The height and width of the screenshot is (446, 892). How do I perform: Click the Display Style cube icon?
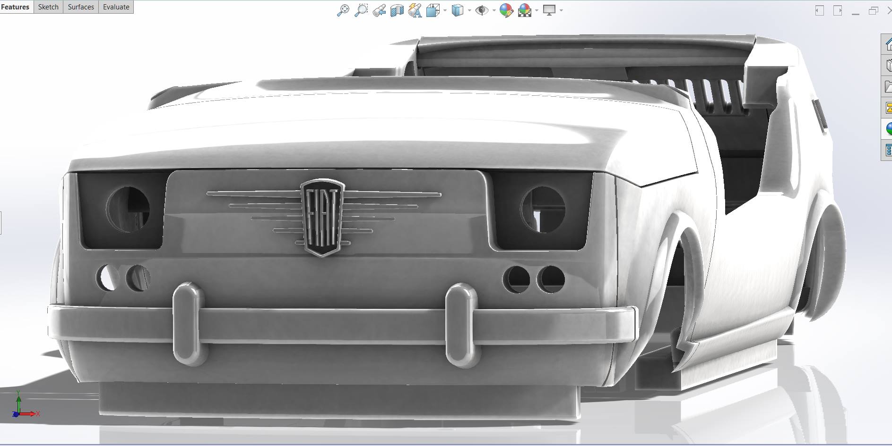[457, 10]
